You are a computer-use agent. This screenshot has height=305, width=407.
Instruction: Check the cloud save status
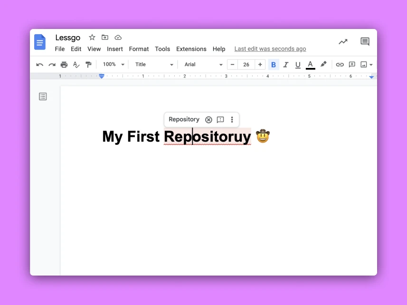pos(118,37)
